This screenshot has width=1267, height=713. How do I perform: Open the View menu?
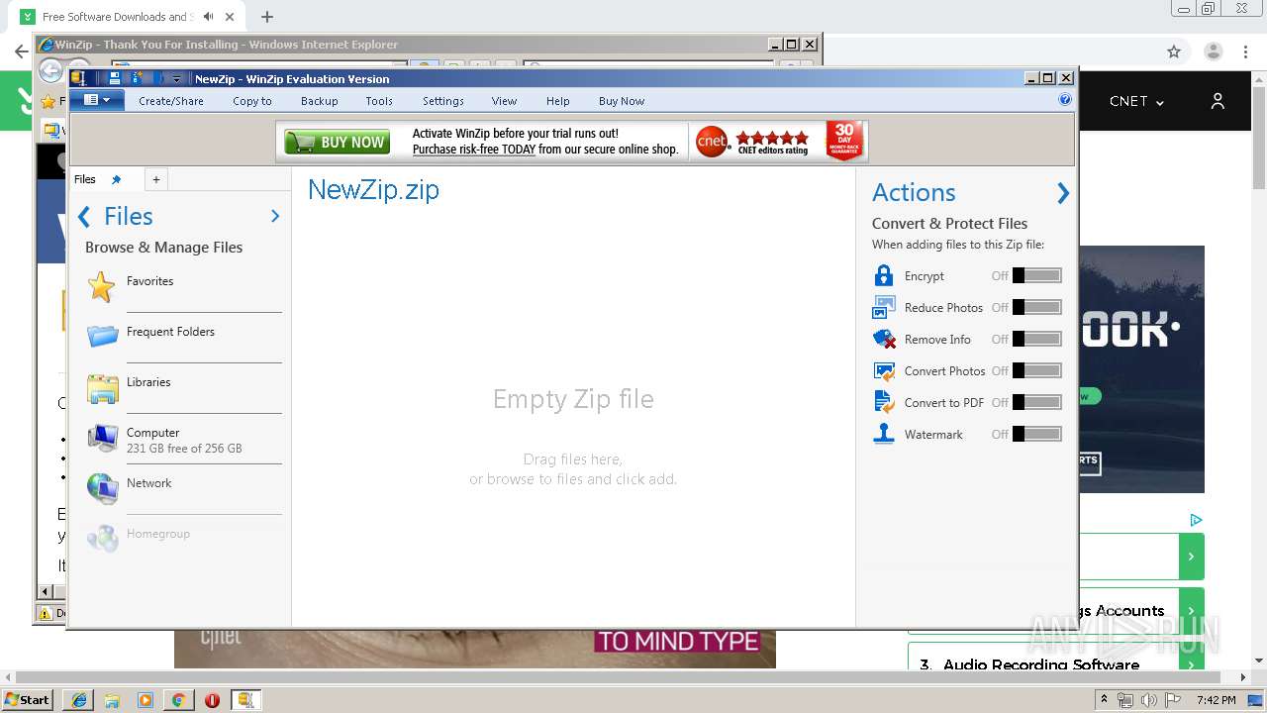[505, 101]
